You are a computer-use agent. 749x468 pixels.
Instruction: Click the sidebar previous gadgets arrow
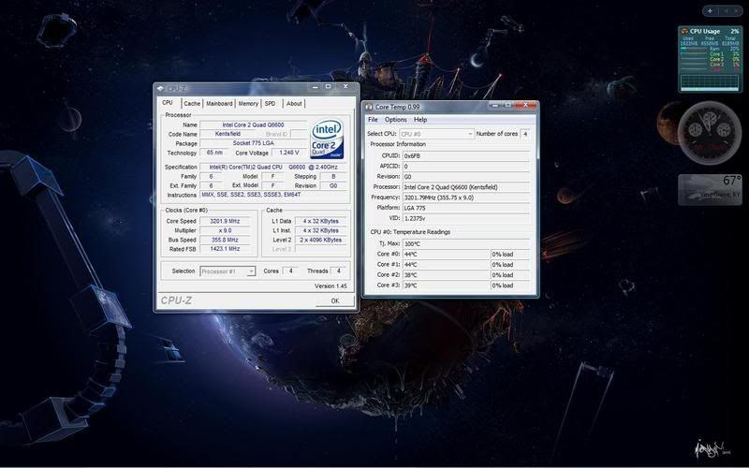pos(727,10)
